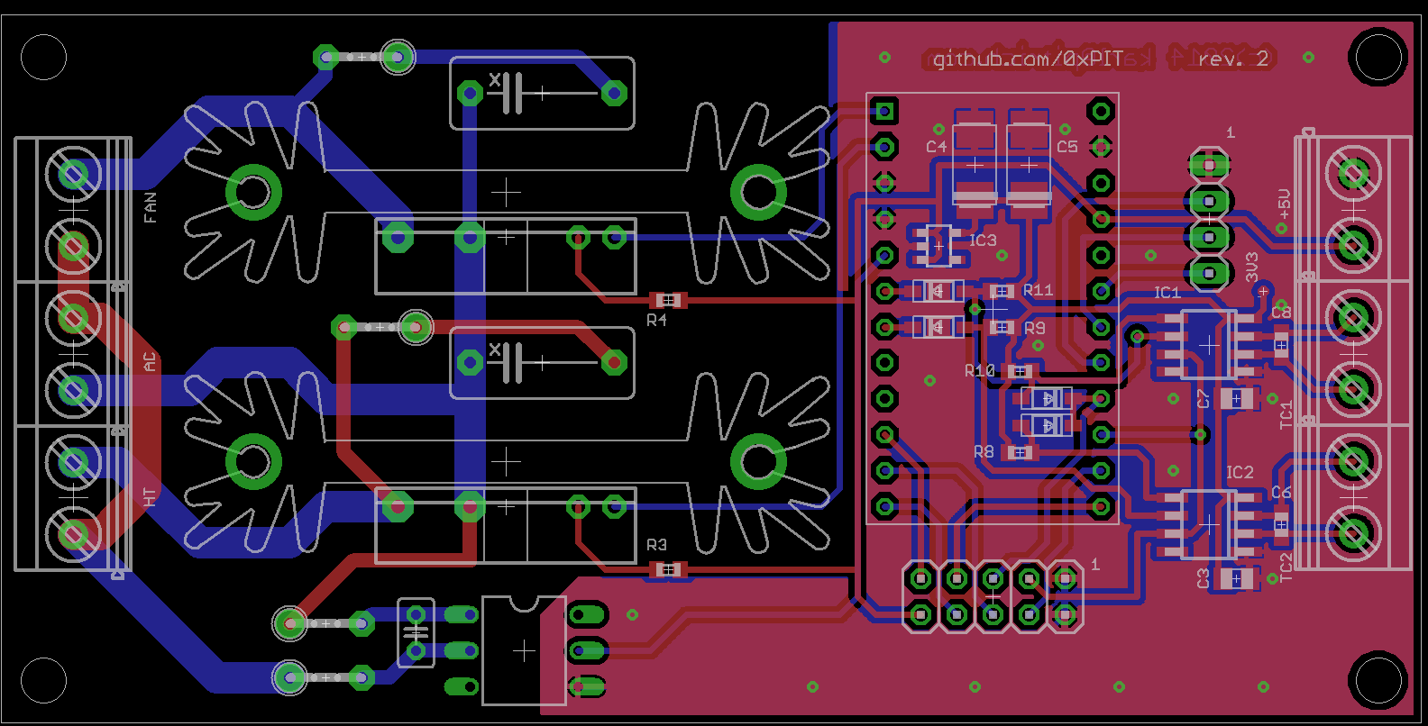Click the C6 reference label
This screenshot has height=726, width=1428.
[1281, 493]
